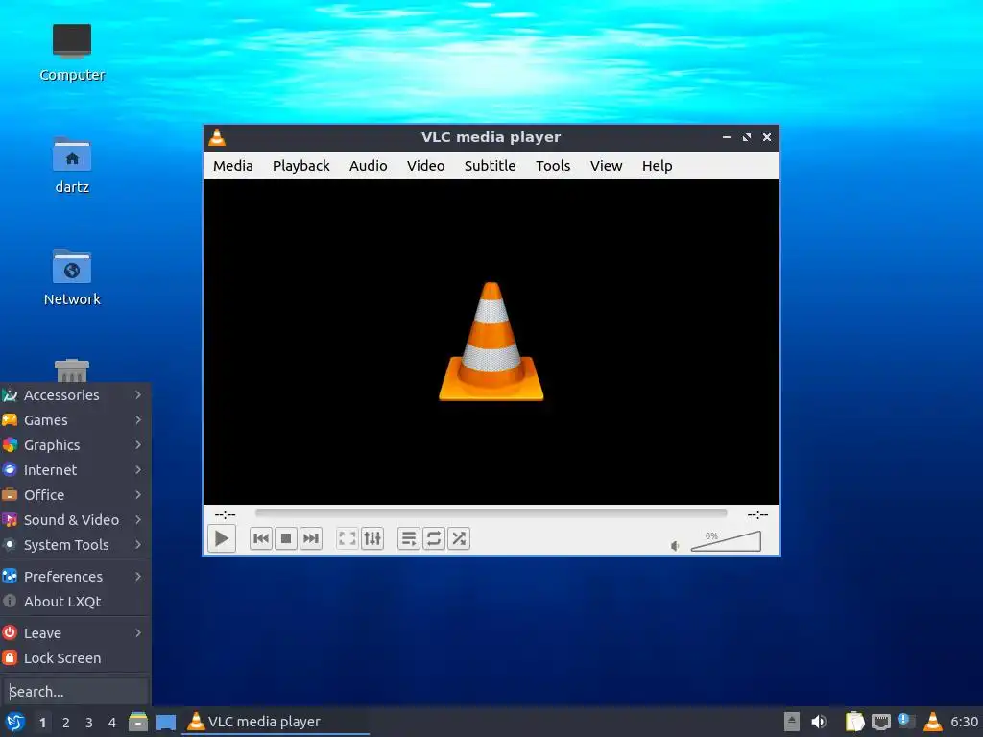Click the VLC tray cone icon
Image resolution: width=983 pixels, height=737 pixels.
[x=933, y=722]
